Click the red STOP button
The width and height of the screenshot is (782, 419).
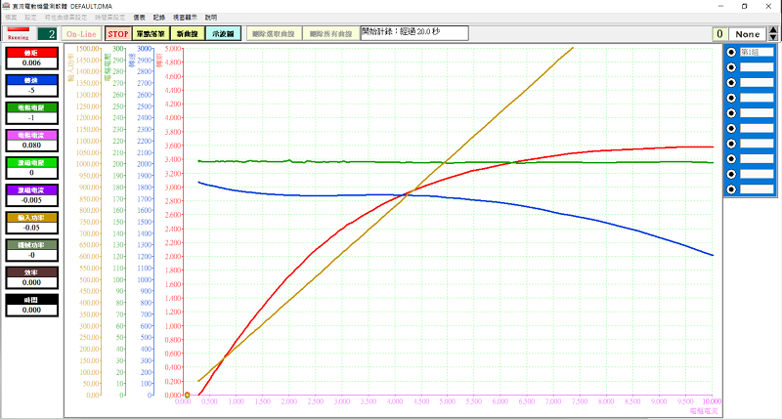coord(117,33)
